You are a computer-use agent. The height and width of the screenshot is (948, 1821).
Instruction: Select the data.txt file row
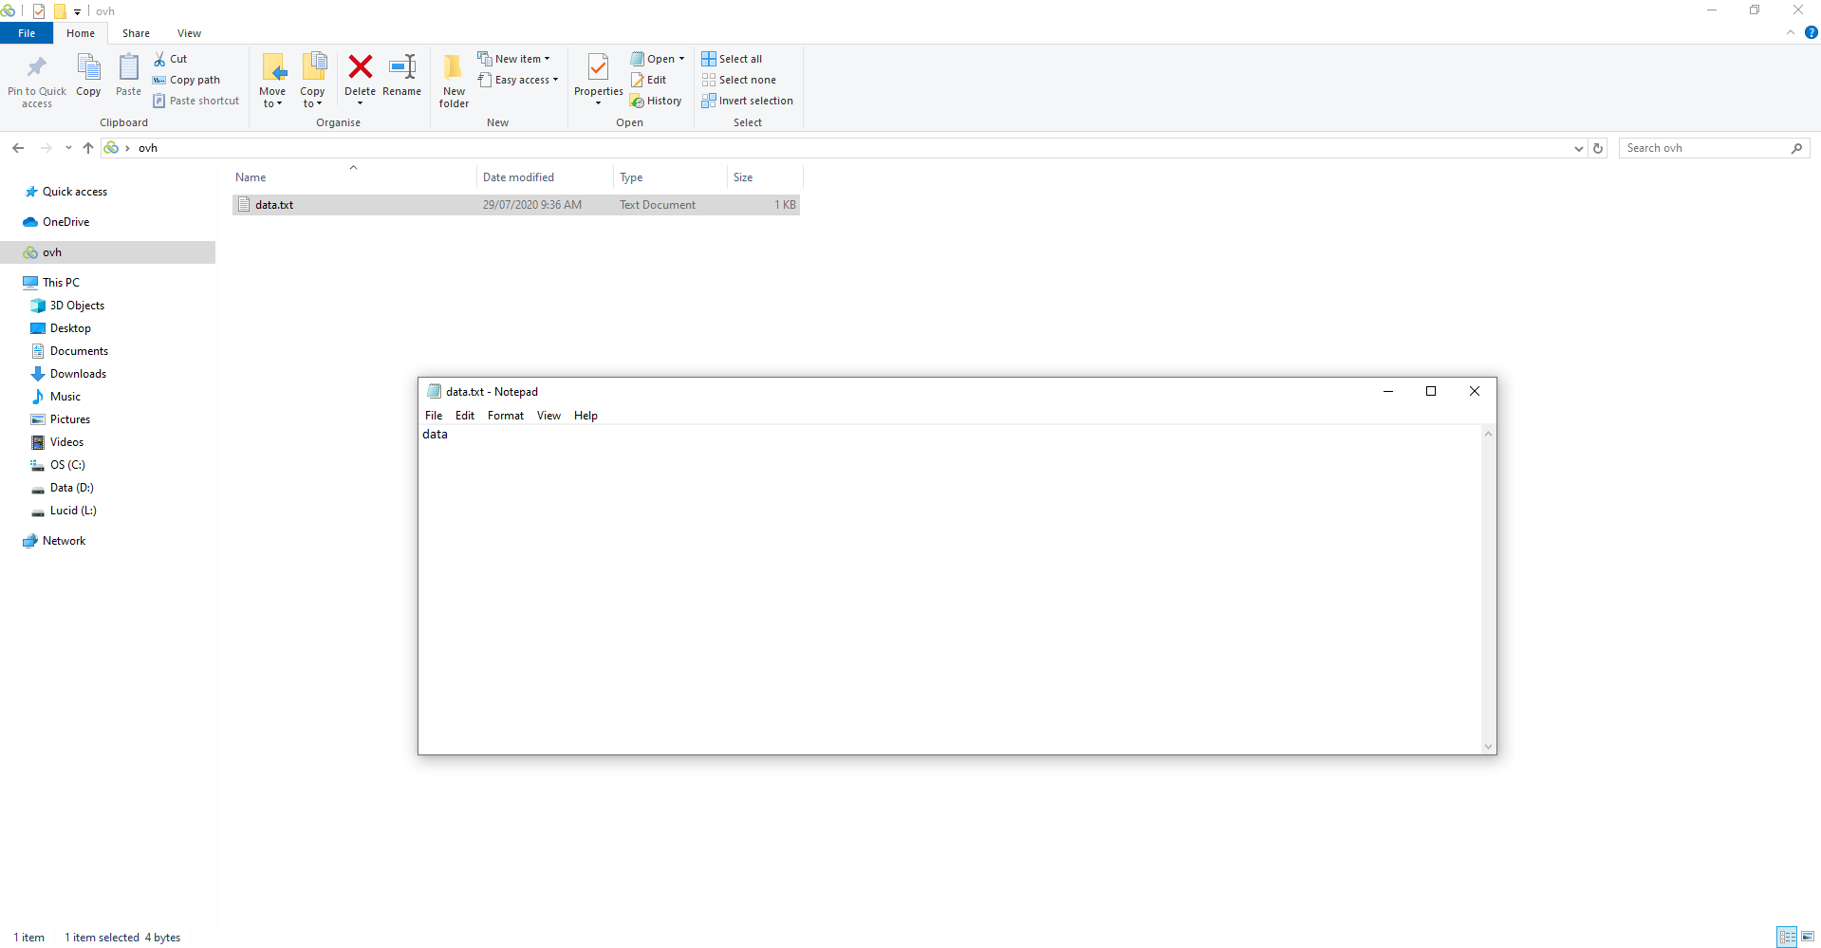(516, 205)
